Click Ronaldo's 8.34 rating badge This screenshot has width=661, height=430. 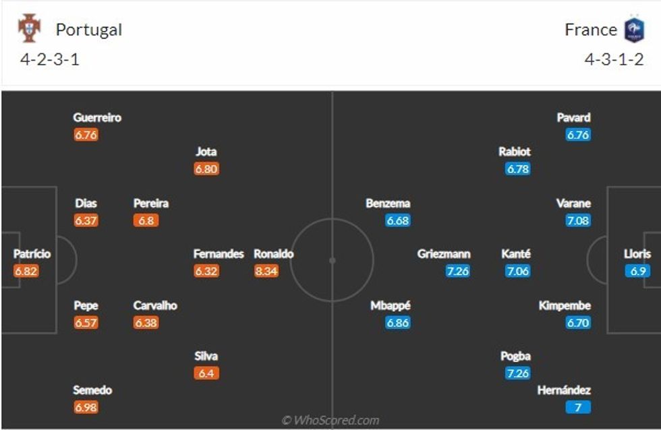tap(266, 272)
